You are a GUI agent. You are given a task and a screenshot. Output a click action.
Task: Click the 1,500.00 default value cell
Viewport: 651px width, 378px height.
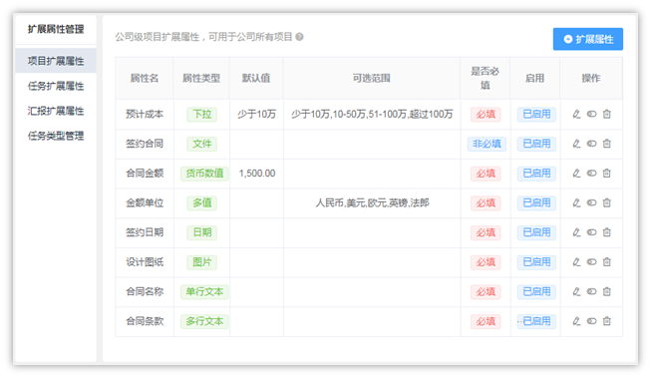point(257,174)
